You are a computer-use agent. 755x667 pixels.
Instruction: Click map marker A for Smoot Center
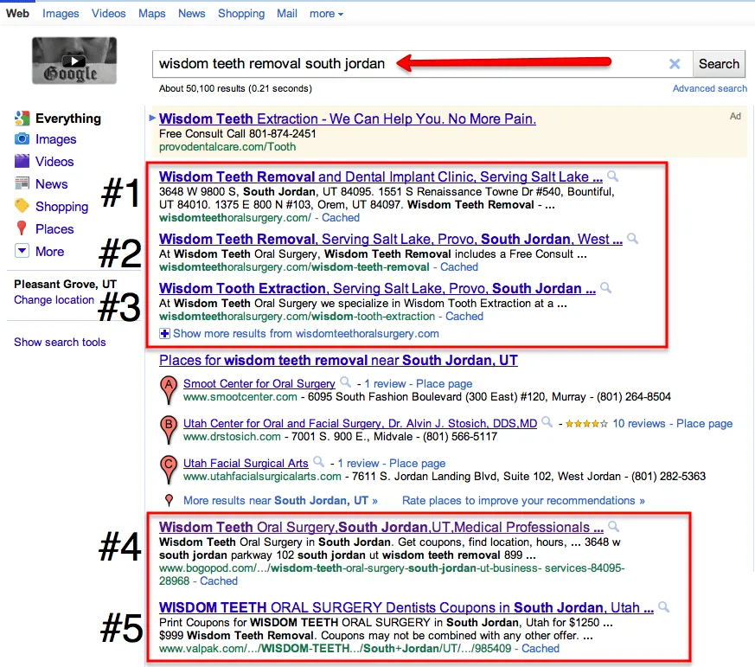169,390
